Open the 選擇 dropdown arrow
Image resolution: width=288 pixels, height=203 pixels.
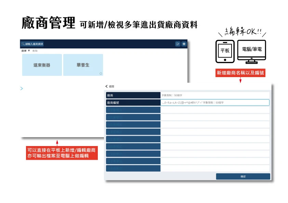click(x=29, y=51)
